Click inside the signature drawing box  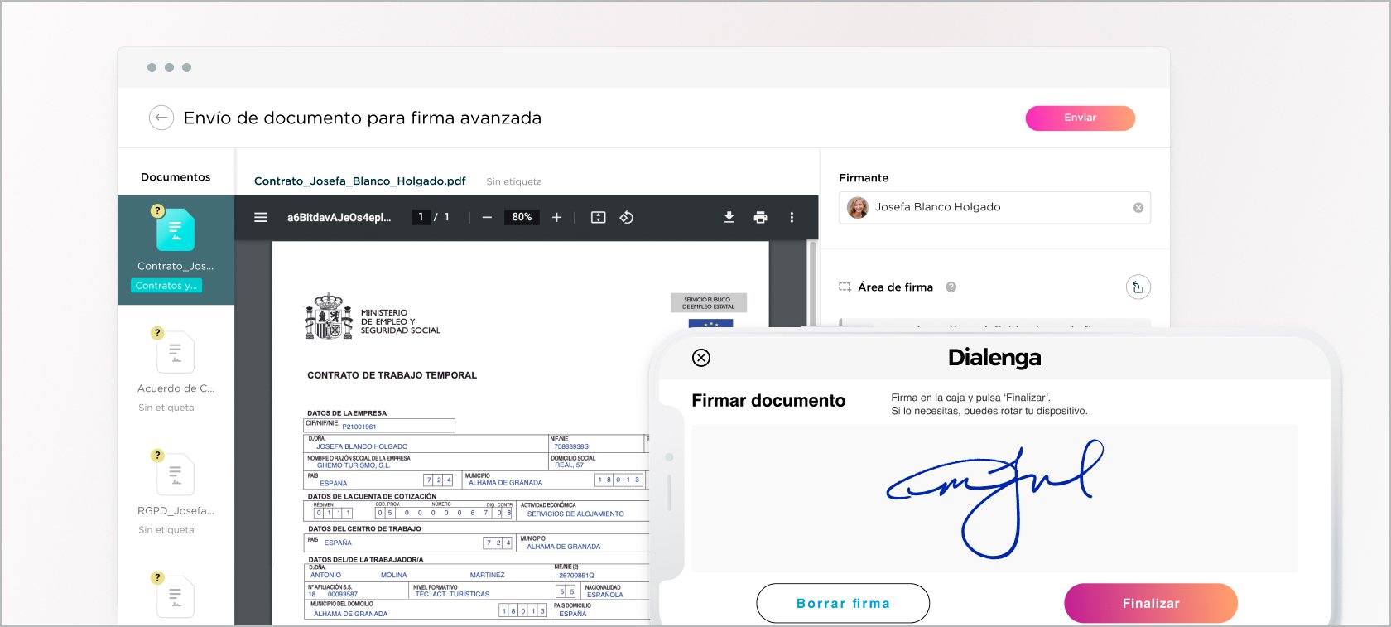(x=994, y=499)
